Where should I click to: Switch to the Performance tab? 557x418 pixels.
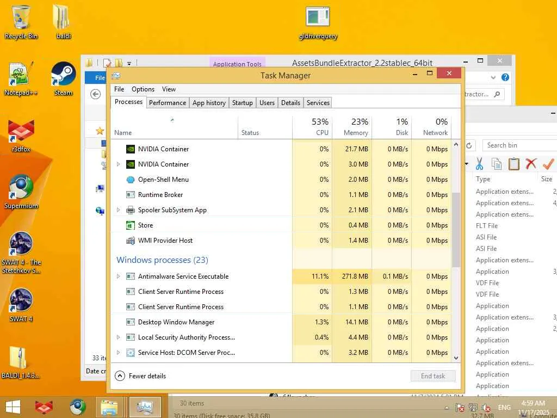[168, 103]
